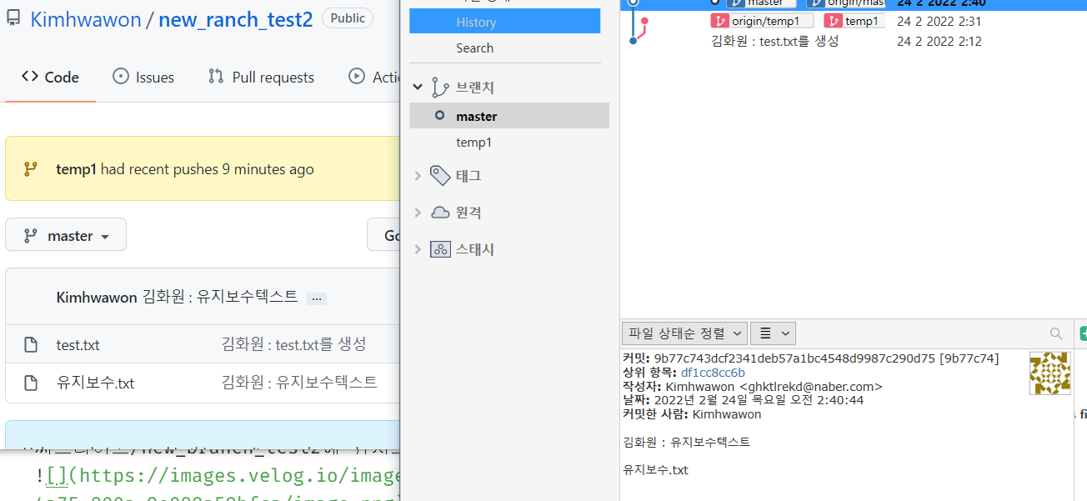Expand the 원격 section
Image resolution: width=1087 pixels, height=501 pixels.
coord(418,213)
